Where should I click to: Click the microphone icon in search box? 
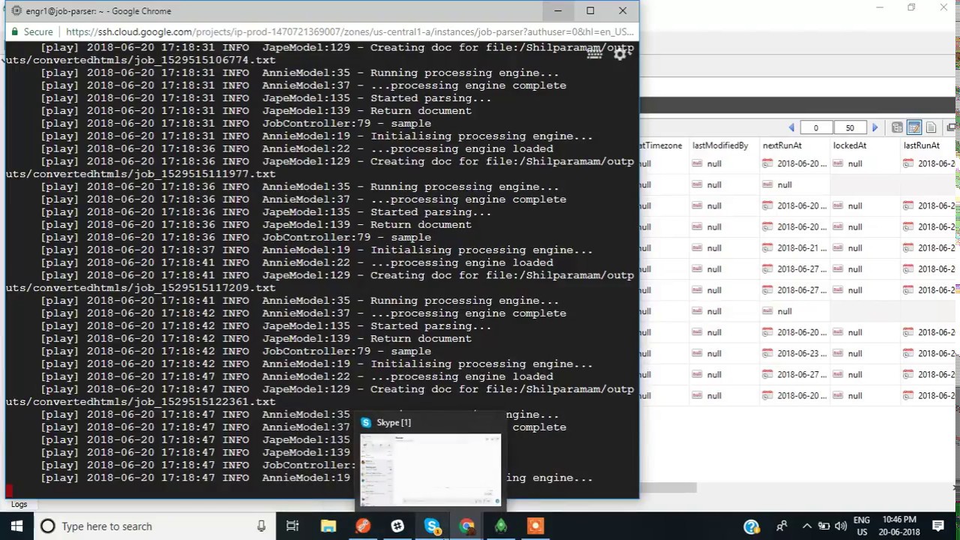(x=261, y=526)
